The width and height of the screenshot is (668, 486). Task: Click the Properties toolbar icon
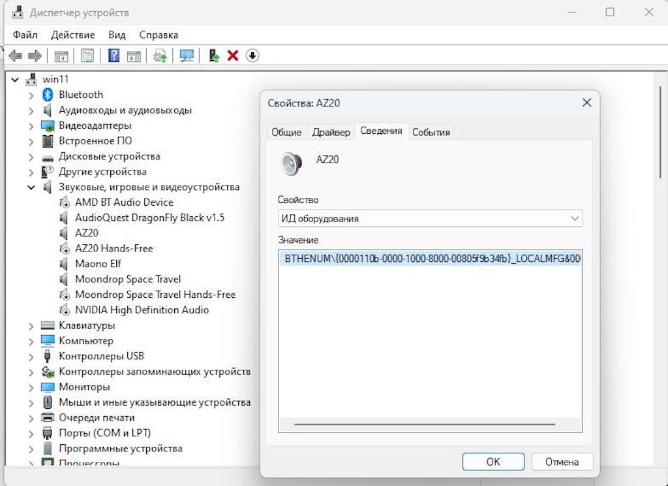[87, 56]
